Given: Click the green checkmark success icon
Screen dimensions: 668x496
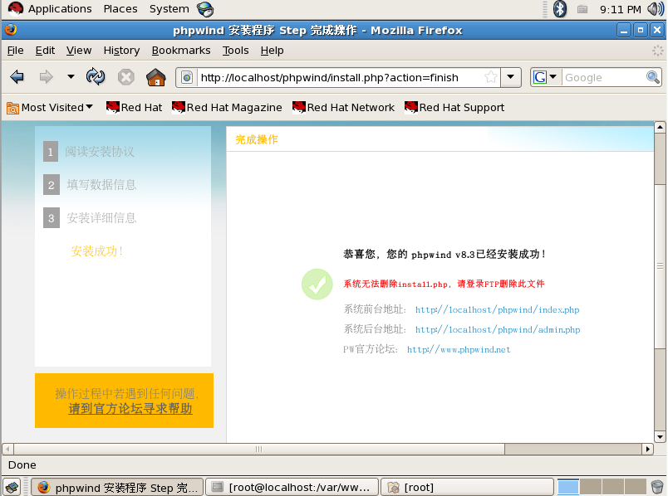Looking at the screenshot, I should pos(317,284).
